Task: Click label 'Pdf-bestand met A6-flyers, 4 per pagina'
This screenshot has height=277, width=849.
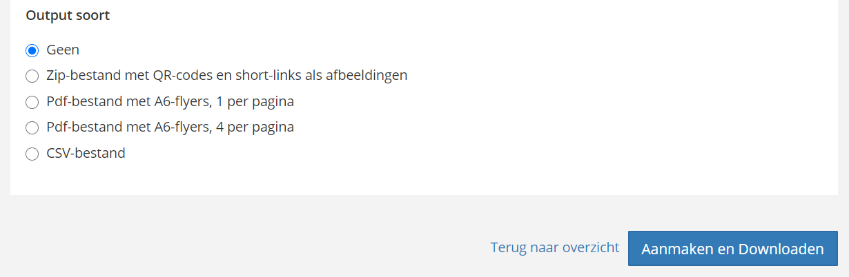Action: coord(170,127)
